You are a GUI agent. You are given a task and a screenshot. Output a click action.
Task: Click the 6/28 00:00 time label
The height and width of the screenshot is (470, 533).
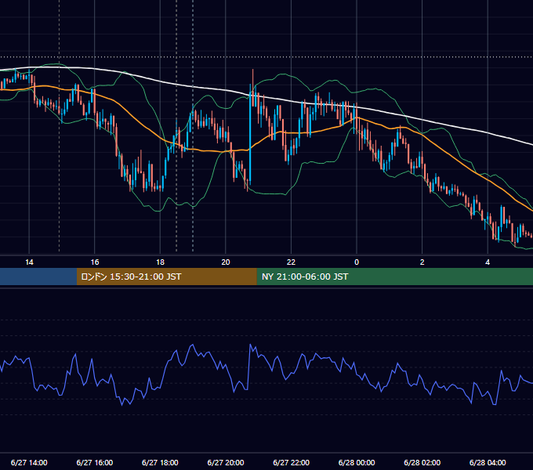click(x=357, y=462)
